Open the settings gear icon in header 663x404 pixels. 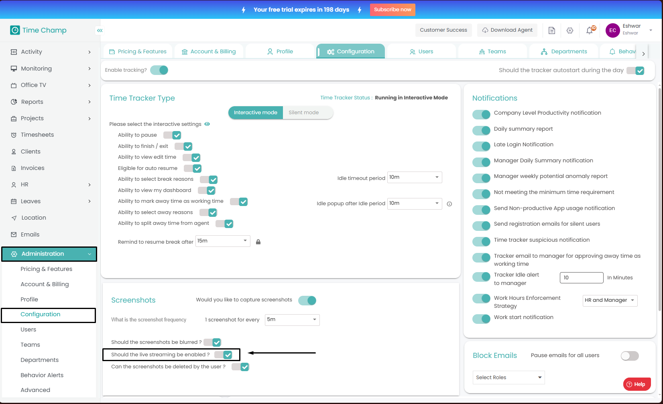click(x=570, y=30)
